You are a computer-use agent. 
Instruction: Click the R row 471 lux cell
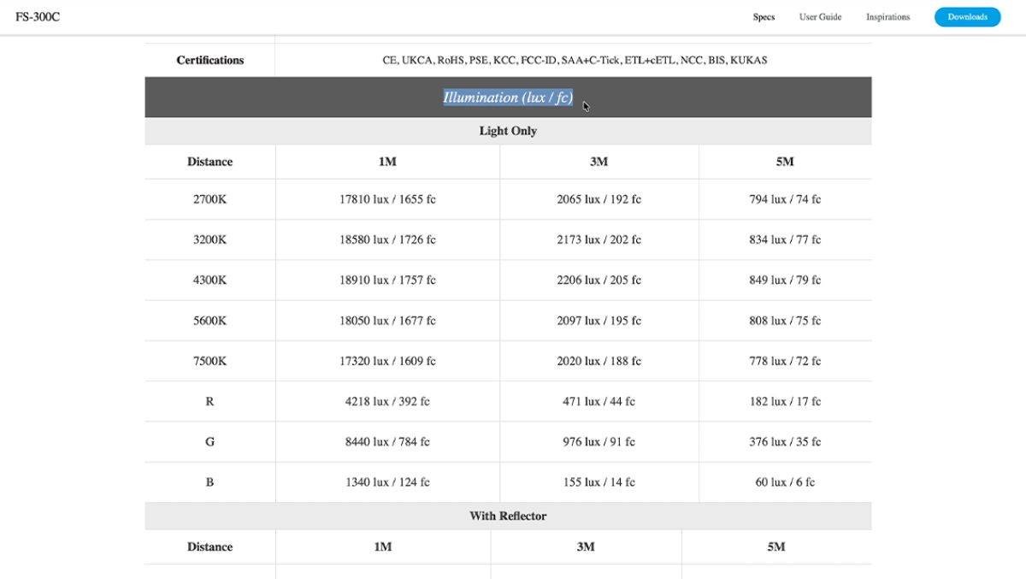[x=598, y=401]
